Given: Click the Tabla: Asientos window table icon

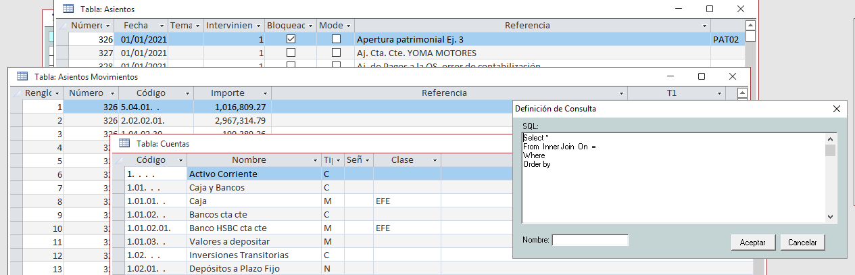Looking at the screenshot, I should [x=68, y=9].
